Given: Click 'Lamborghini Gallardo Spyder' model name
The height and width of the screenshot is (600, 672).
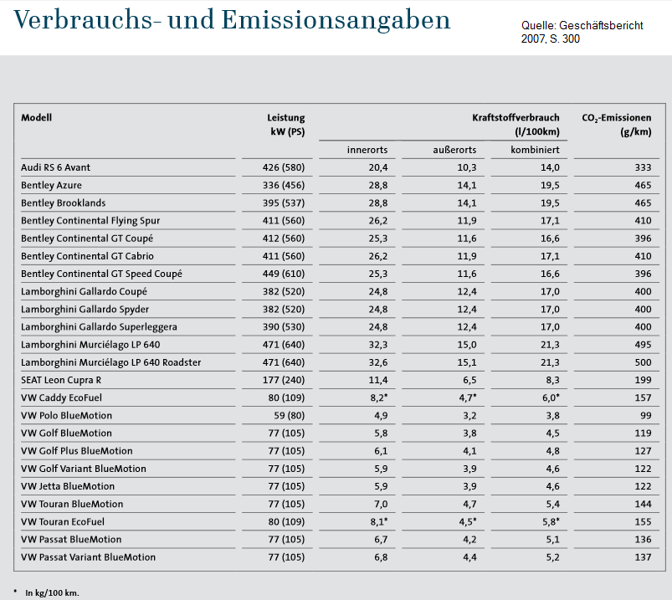Looking at the screenshot, I should pos(85,310).
